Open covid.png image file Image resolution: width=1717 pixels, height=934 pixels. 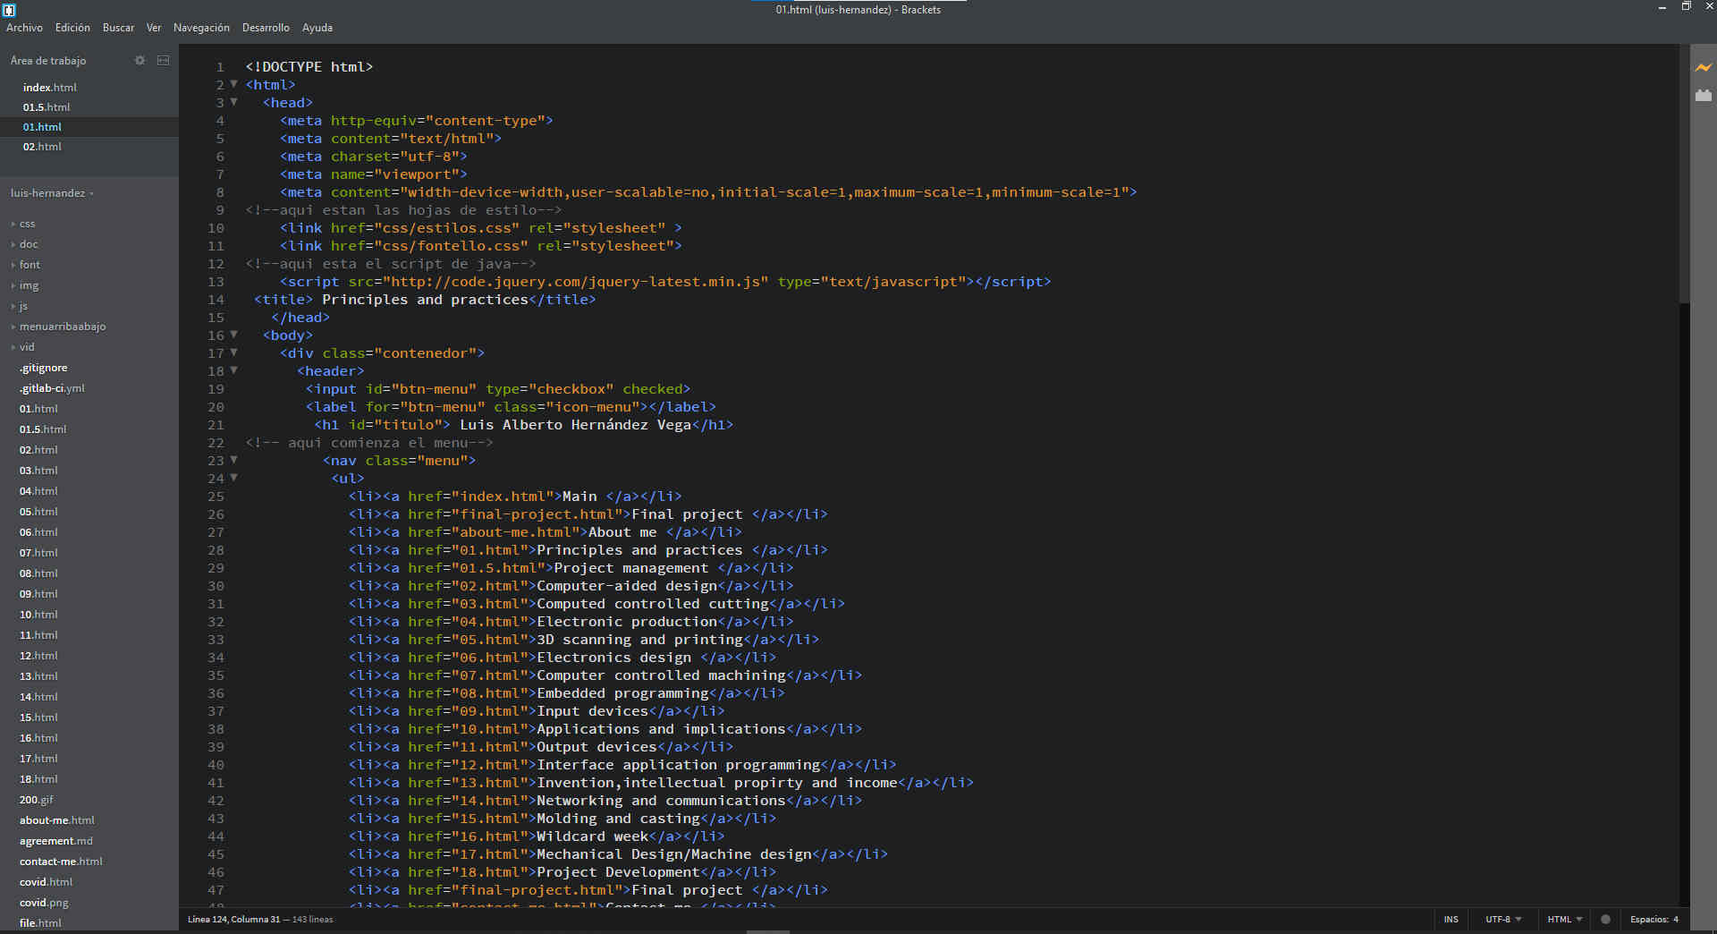click(x=44, y=903)
